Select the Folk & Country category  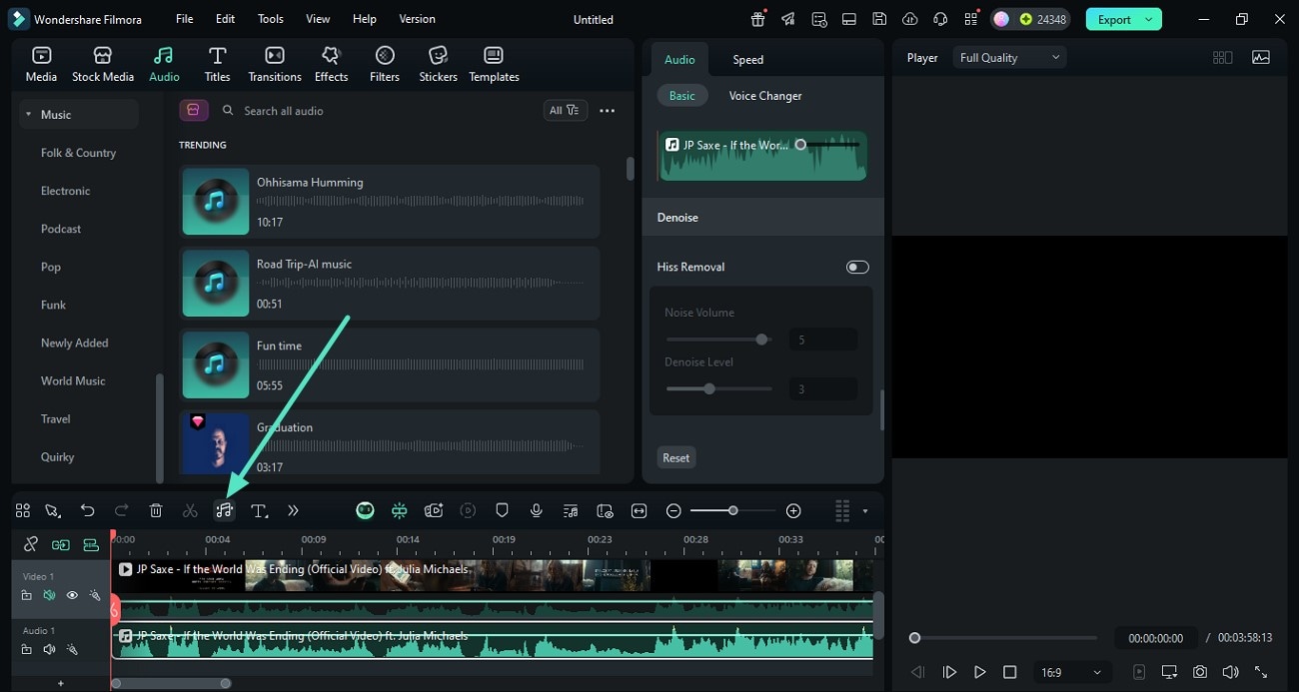coord(78,153)
